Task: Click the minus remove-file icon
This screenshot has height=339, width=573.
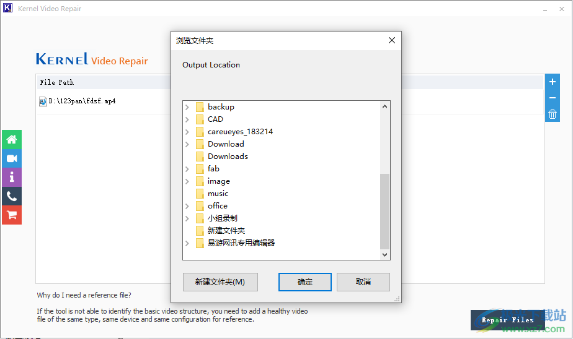Action: click(553, 98)
